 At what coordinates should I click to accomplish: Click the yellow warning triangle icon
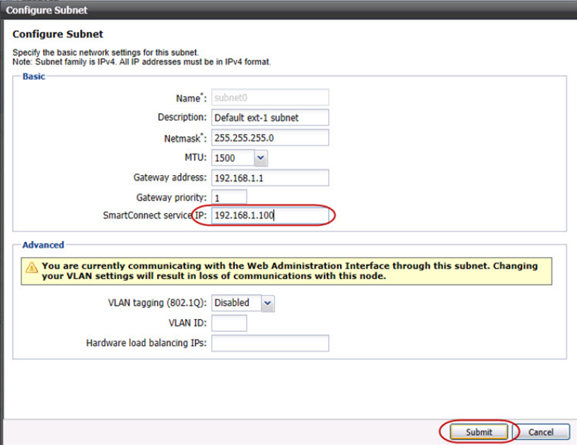click(32, 268)
